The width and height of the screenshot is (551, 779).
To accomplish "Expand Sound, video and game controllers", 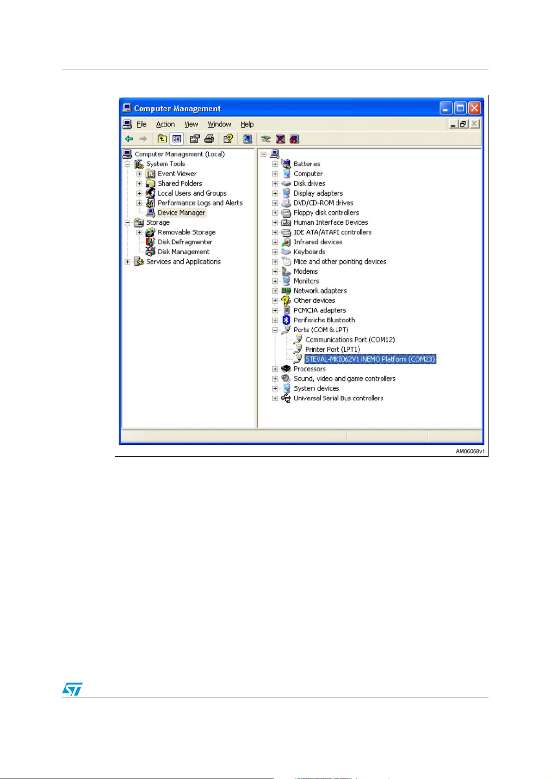I will tap(275, 379).
